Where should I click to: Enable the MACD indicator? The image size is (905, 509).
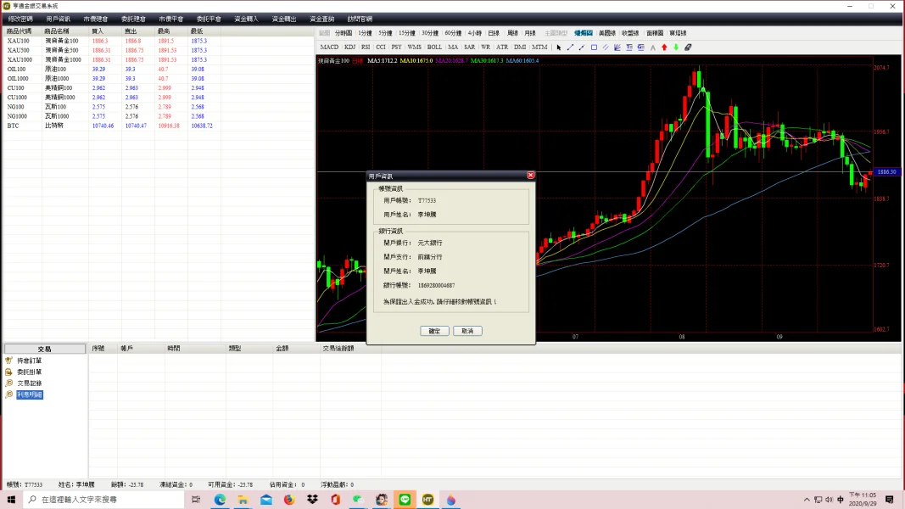(x=329, y=48)
